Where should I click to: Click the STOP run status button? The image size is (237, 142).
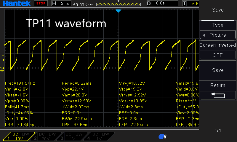[x=41, y=3]
